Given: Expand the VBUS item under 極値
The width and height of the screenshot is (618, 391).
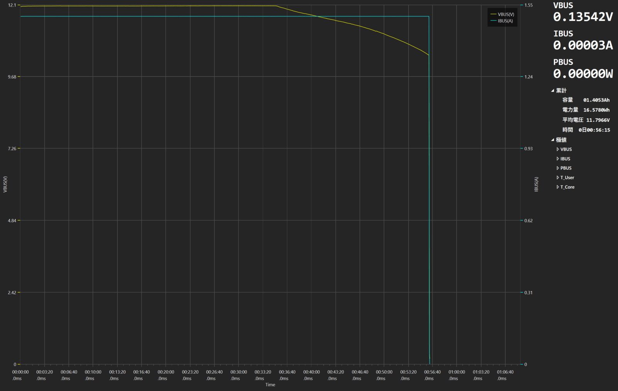Looking at the screenshot, I should tap(558, 149).
